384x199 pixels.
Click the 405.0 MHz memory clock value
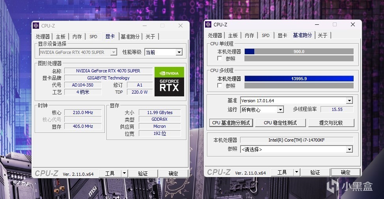83,126
